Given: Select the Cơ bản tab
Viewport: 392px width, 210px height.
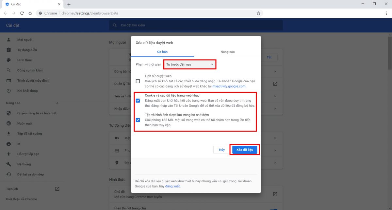Looking at the screenshot, I should coord(162,52).
